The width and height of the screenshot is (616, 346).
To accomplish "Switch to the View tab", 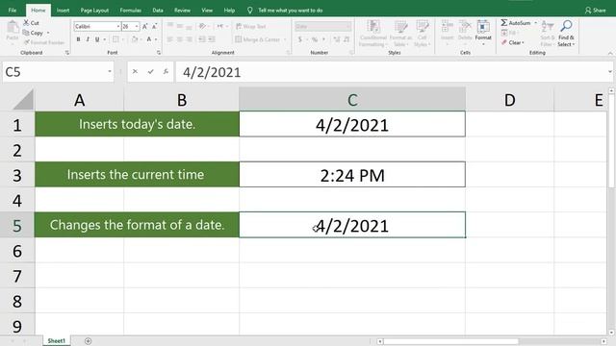I will [x=207, y=11].
